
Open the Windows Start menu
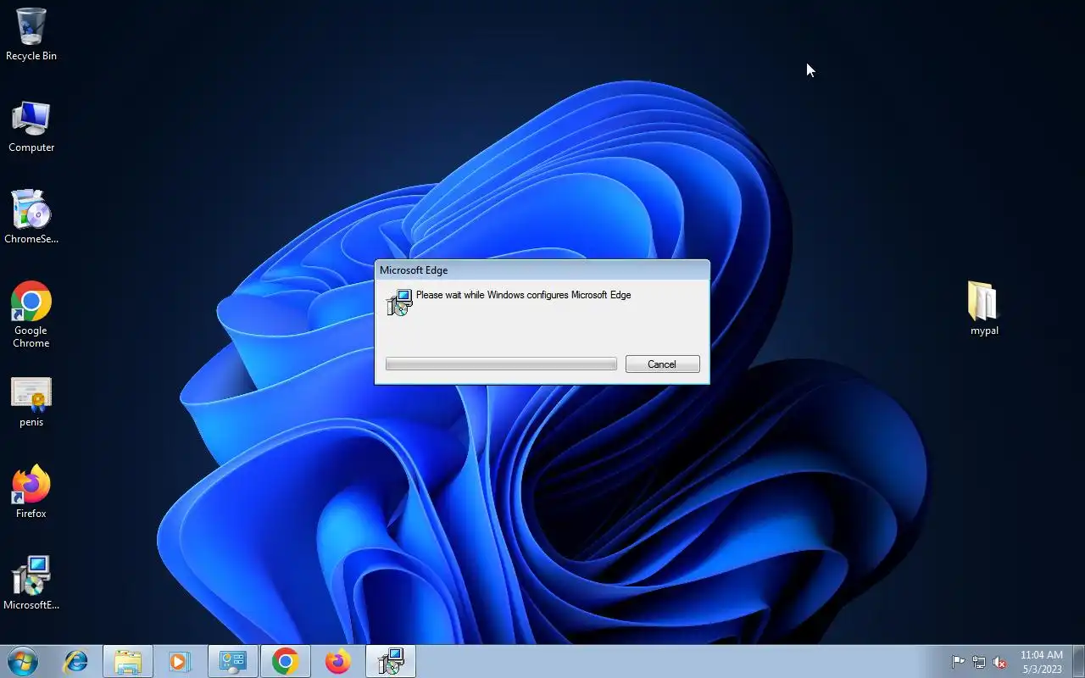click(23, 661)
